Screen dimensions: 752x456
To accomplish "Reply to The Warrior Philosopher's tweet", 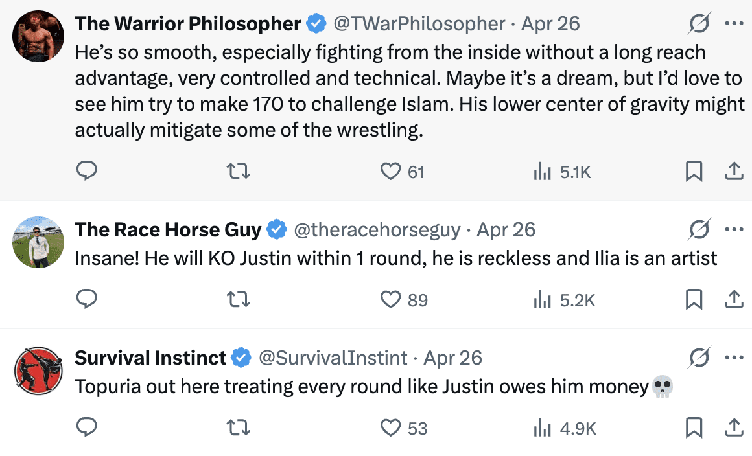I will [87, 171].
